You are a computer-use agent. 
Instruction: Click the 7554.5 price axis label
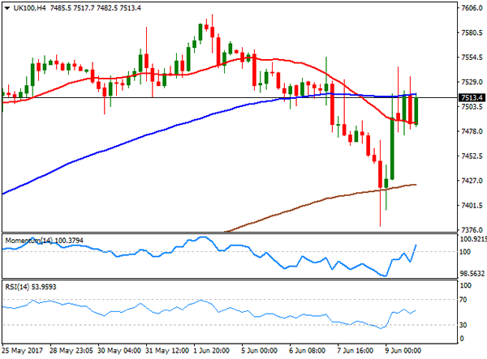pos(472,58)
